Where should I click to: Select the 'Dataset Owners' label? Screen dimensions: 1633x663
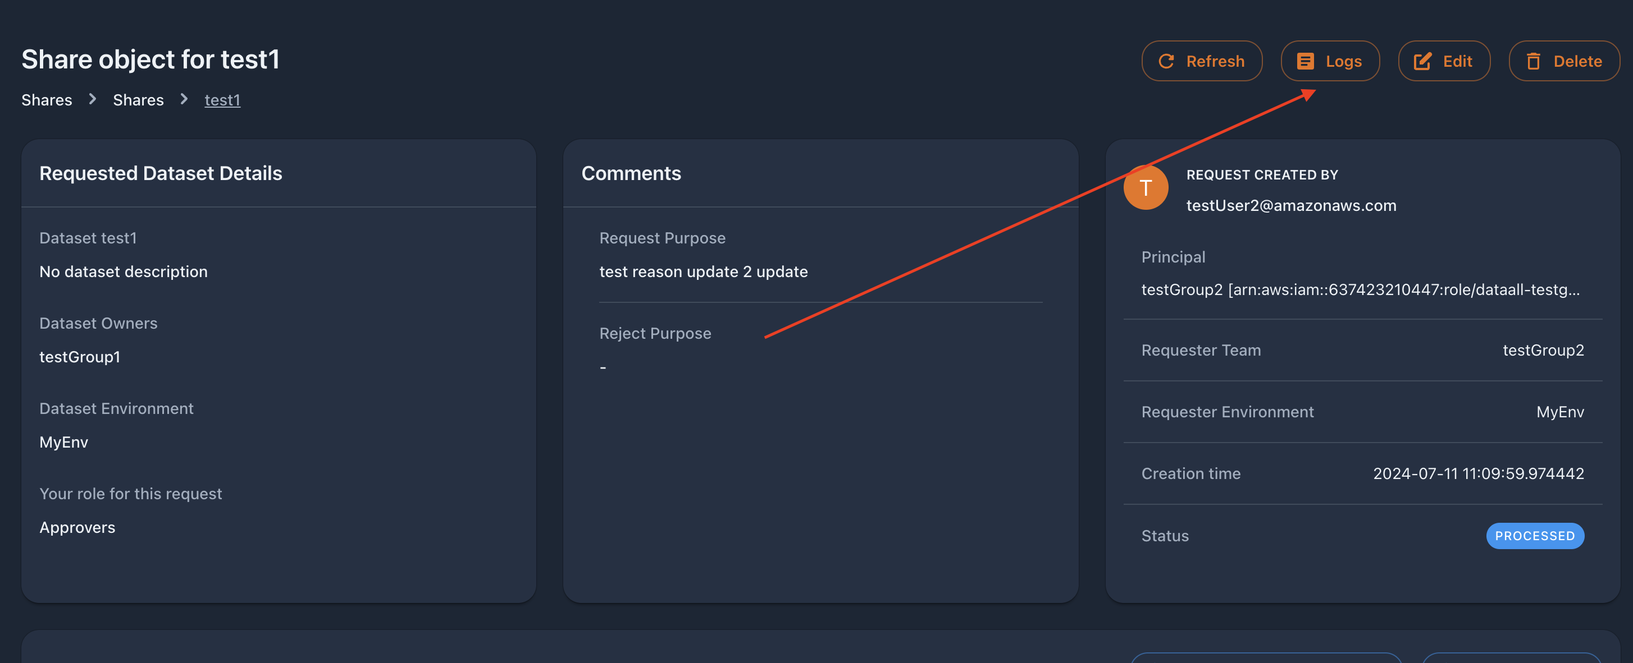click(98, 323)
